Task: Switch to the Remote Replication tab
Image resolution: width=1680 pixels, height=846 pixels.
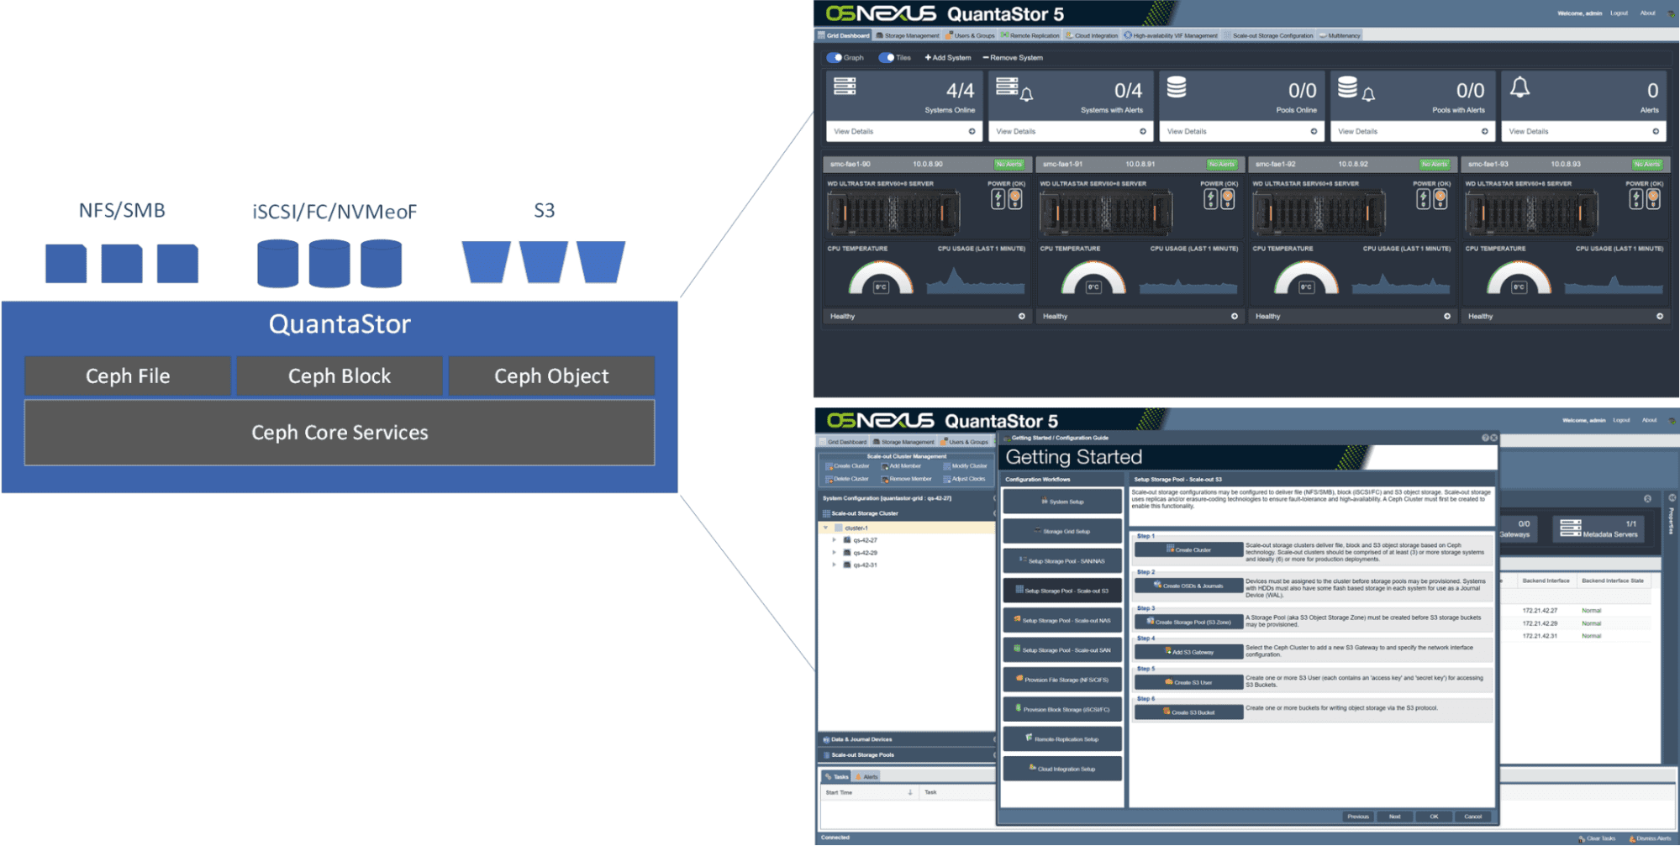Action: pyautogui.click(x=1030, y=35)
